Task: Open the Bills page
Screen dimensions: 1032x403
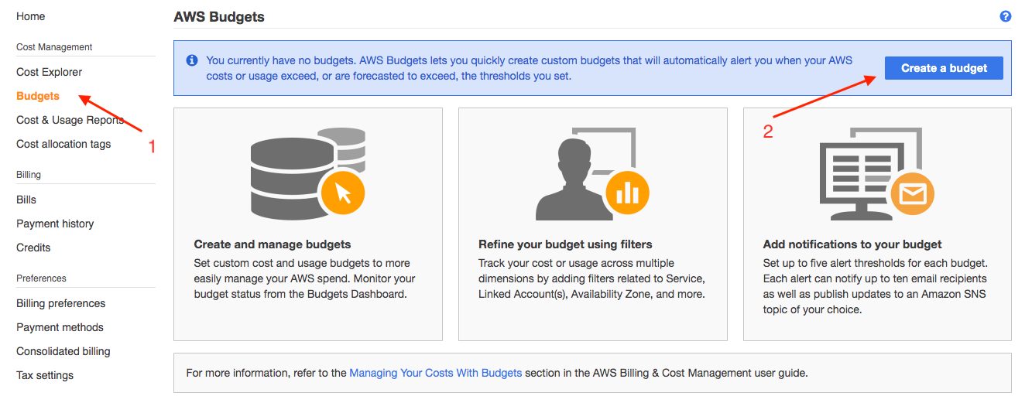Action: (x=26, y=200)
